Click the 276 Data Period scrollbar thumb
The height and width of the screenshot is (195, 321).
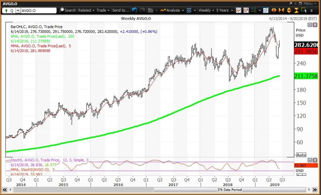(x=229, y=190)
